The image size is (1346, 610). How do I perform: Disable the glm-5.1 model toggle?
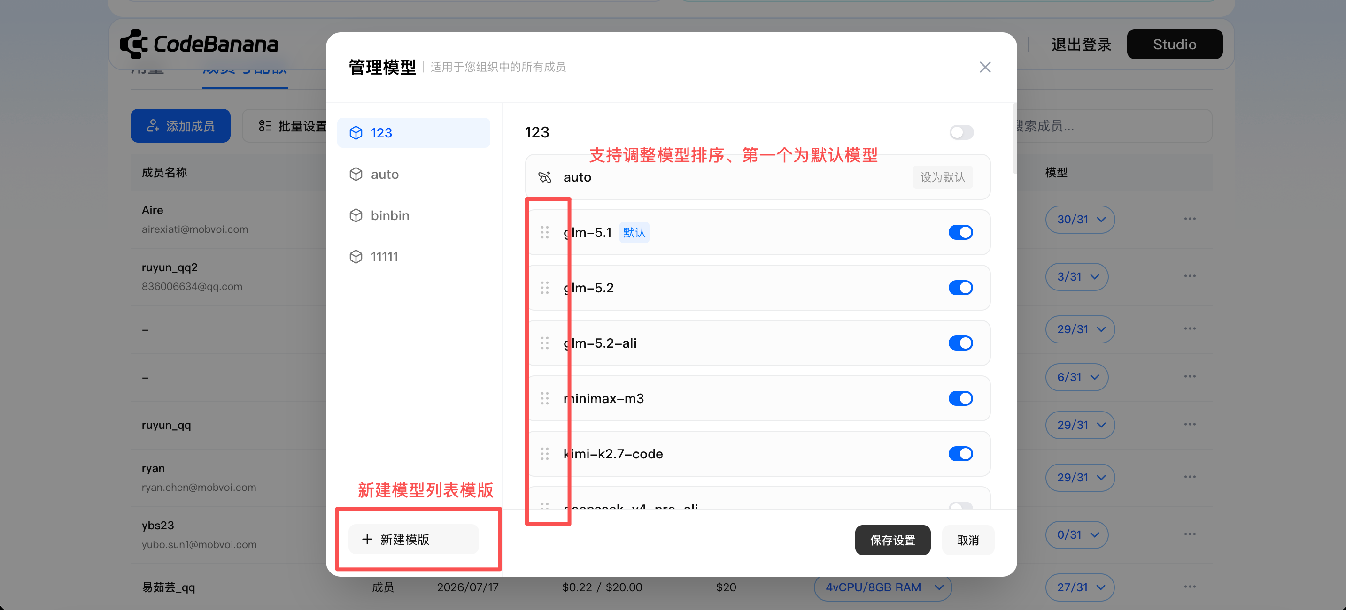[960, 232]
